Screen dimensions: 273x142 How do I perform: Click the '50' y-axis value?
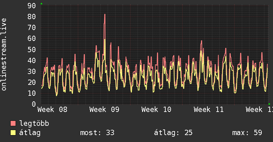[31, 50]
